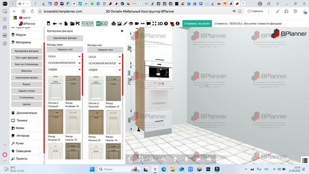Viewport: 309px width, 174px height.
Task: Open GOLA dropdown in upper facades
Action: coord(64,57)
